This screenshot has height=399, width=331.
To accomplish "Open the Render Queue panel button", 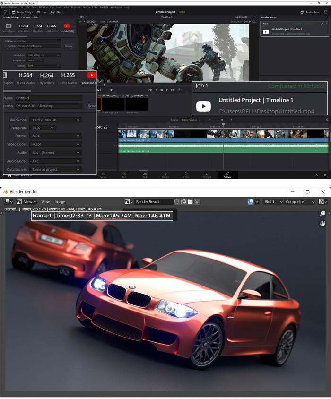I will [310, 12].
